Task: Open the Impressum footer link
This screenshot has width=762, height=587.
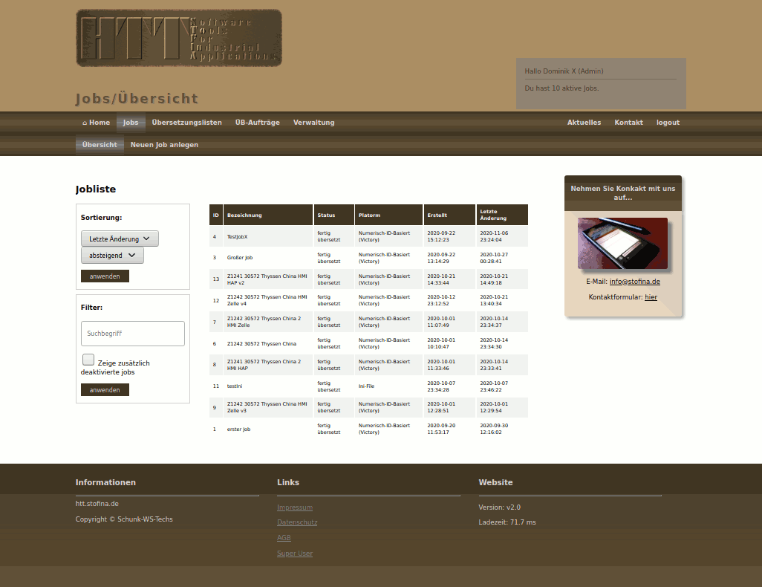Action: pos(294,507)
